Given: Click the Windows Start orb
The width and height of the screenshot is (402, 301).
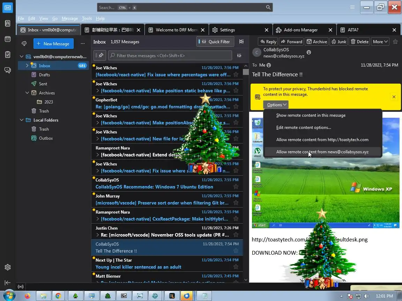Looking at the screenshot, I should (9, 295).
